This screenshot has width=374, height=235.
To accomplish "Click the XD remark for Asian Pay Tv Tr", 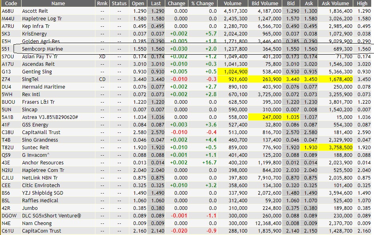I will click(102, 57).
